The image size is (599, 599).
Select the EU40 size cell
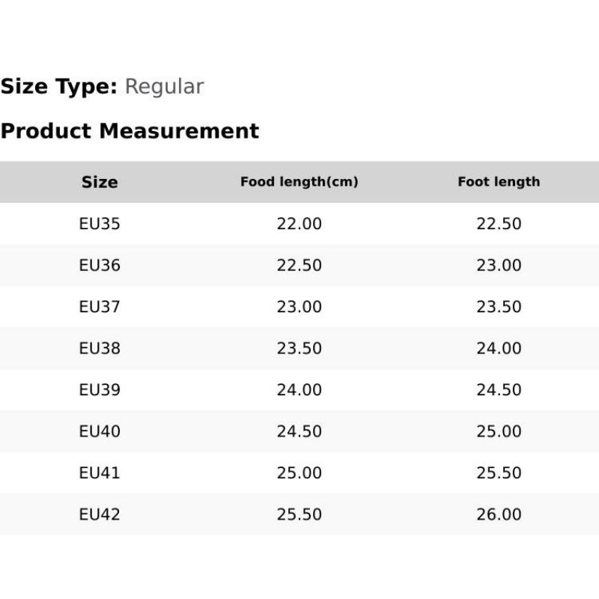tap(100, 432)
